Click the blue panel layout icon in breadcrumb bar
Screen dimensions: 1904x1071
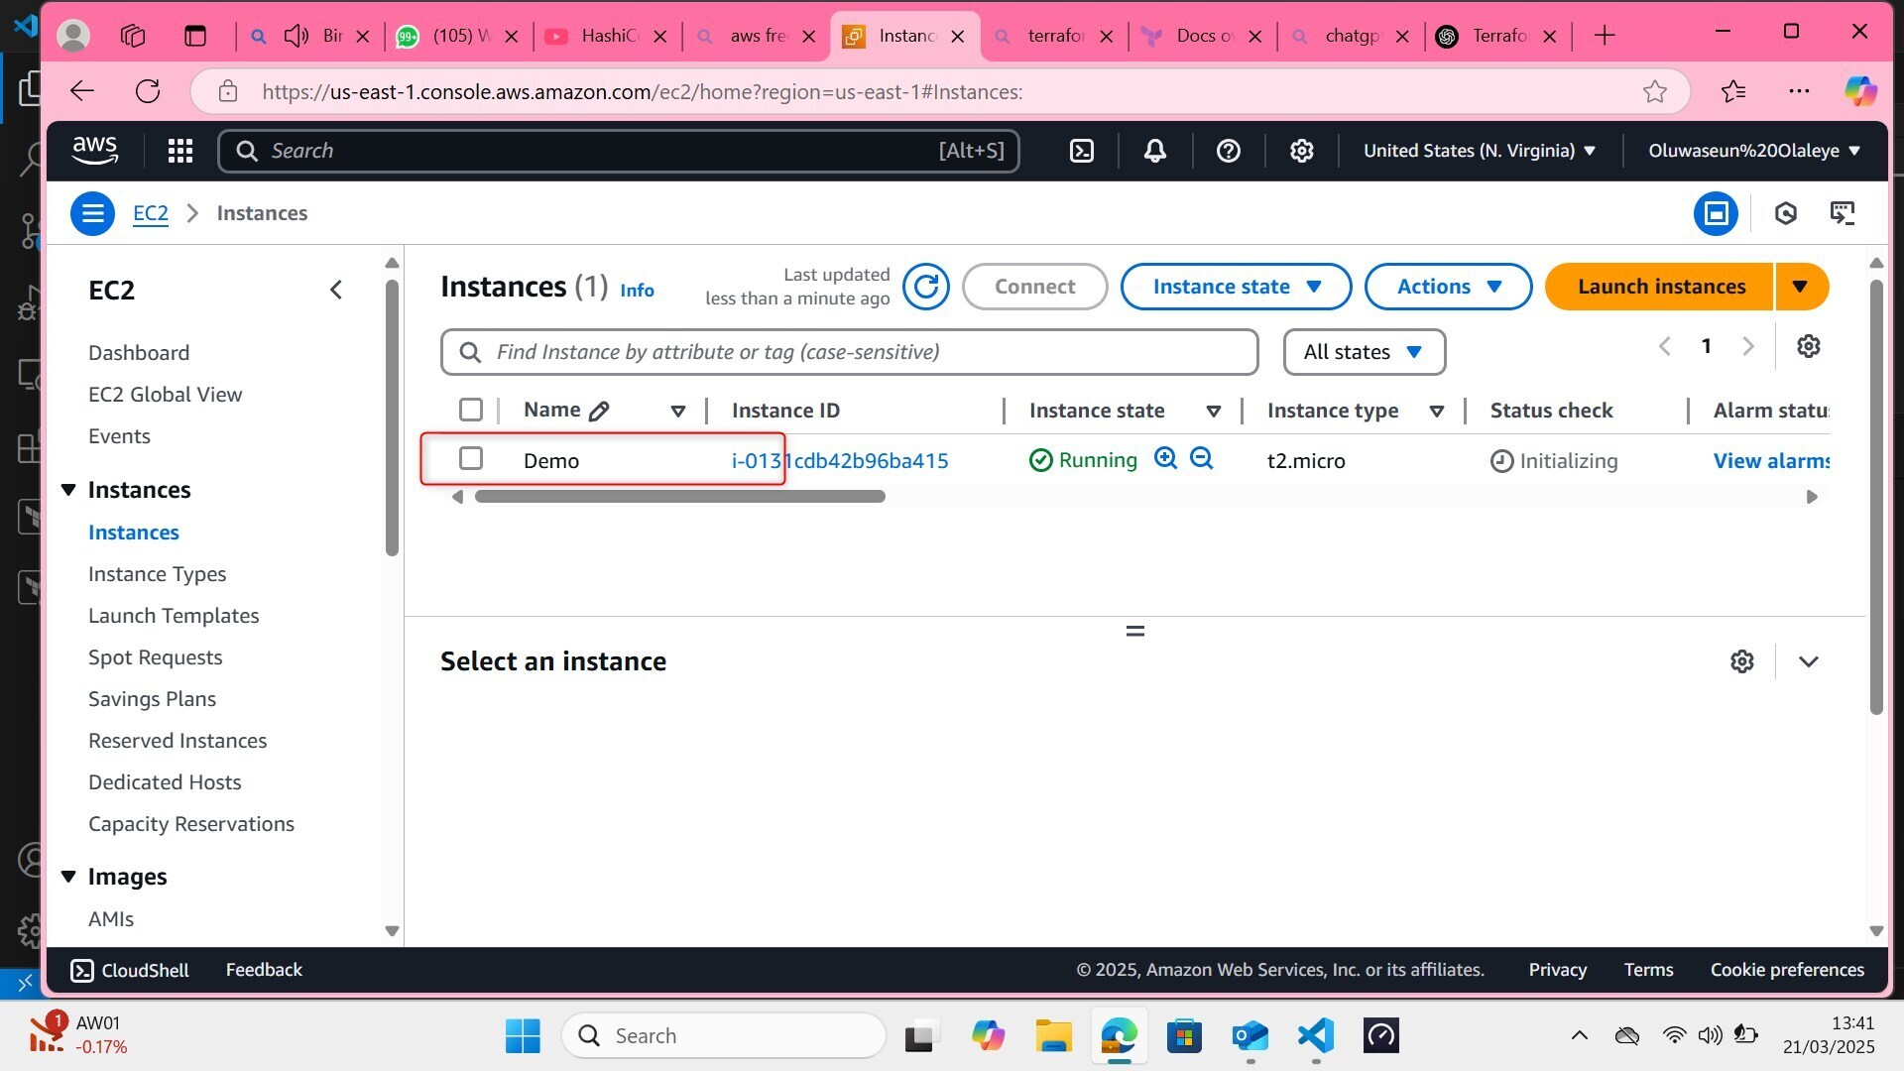tap(1716, 213)
